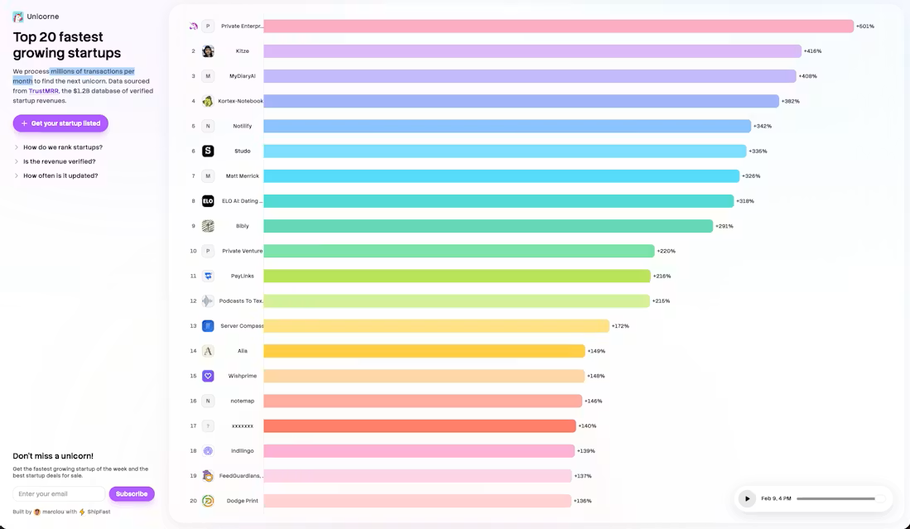Image resolution: width=910 pixels, height=529 pixels.
Task: Click the play button on timeline
Action: [x=747, y=499]
